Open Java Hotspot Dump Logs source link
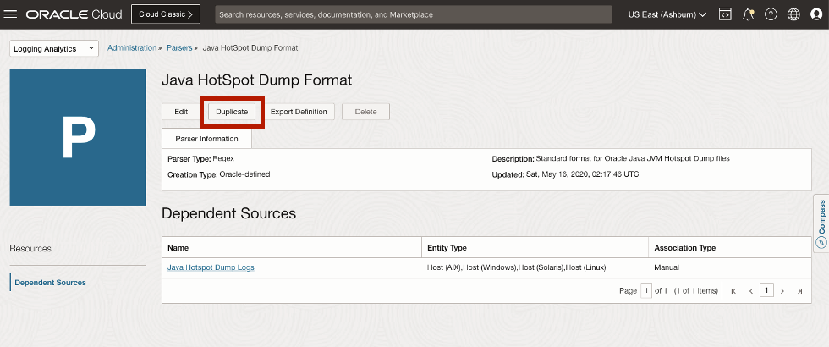This screenshot has width=829, height=347. tap(211, 267)
